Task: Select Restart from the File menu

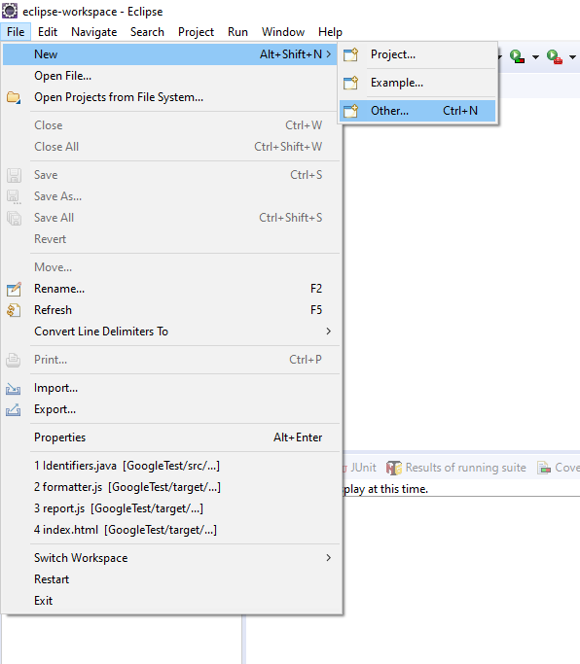Action: pyautogui.click(x=171, y=579)
